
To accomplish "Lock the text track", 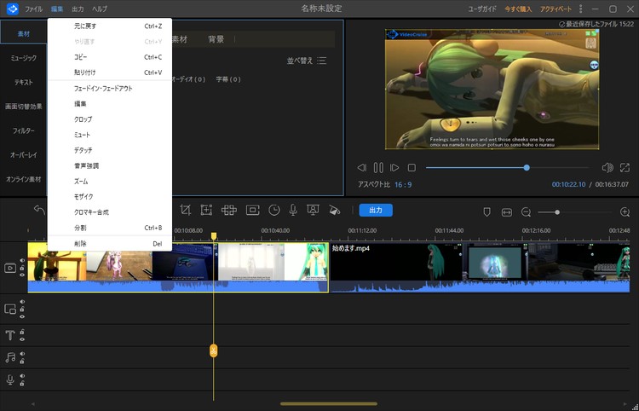I will [22, 332].
